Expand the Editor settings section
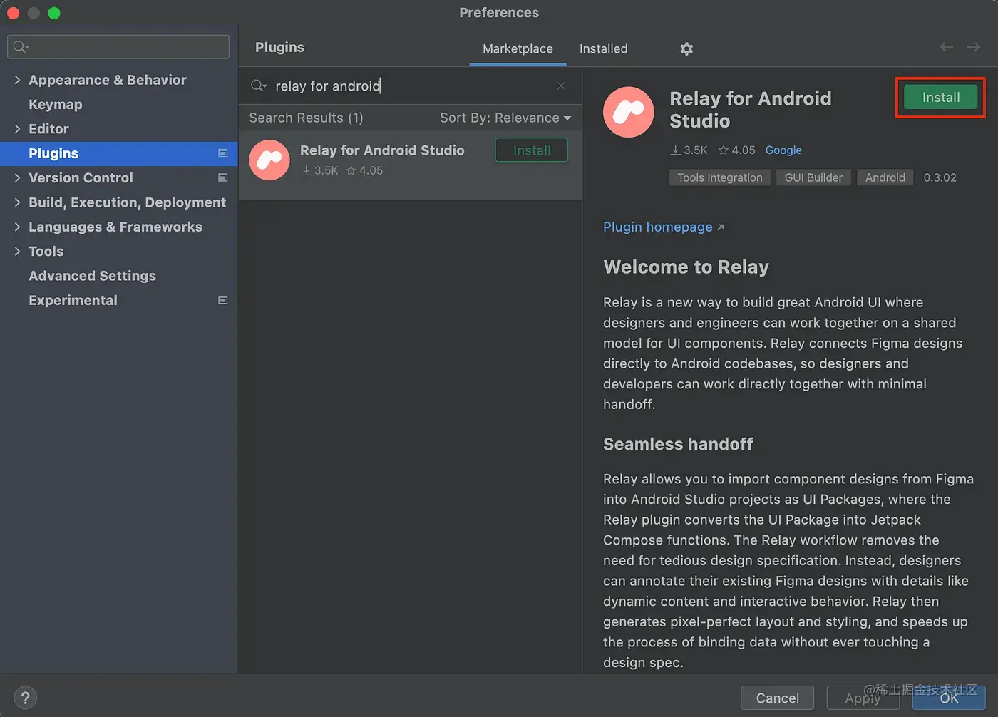The height and width of the screenshot is (717, 998). coord(17,129)
